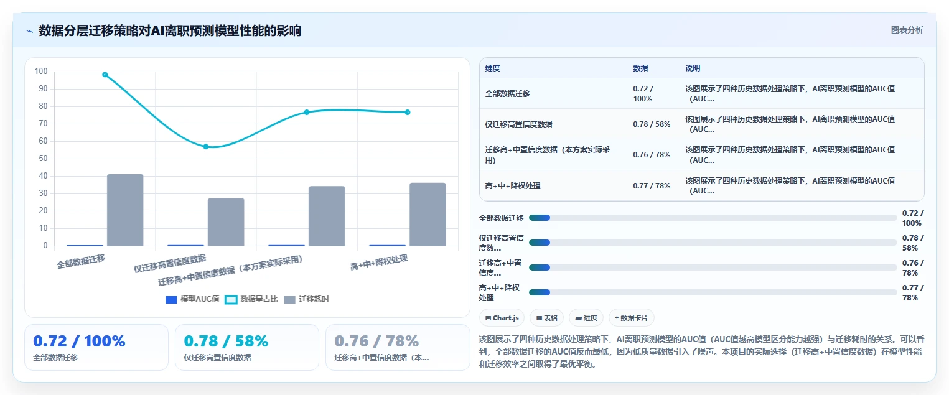Select the 进度 tag
The width and height of the screenshot is (949, 395).
tap(586, 318)
